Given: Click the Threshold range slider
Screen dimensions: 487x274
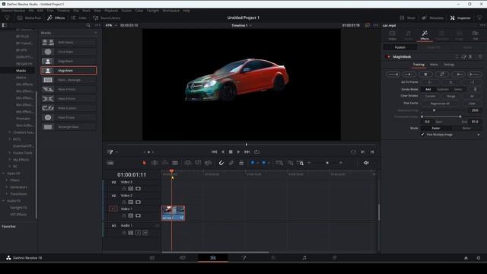Looking at the screenshot, I should pyautogui.click(x=441, y=116).
